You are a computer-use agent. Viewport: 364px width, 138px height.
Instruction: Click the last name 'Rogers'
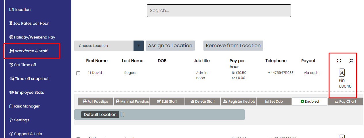tap(130, 73)
